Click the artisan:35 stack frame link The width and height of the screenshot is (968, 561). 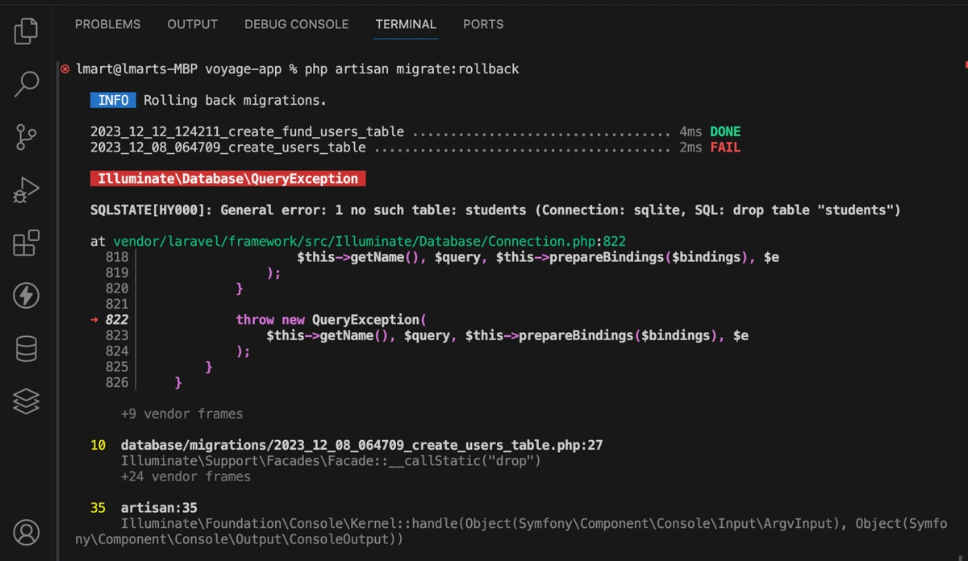click(159, 508)
